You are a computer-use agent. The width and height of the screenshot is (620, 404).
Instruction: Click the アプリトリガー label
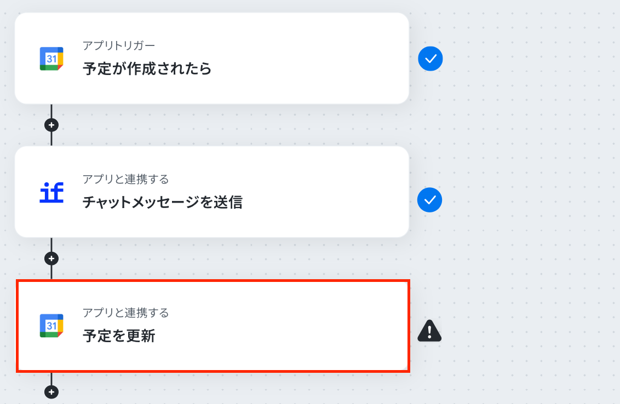point(119,45)
